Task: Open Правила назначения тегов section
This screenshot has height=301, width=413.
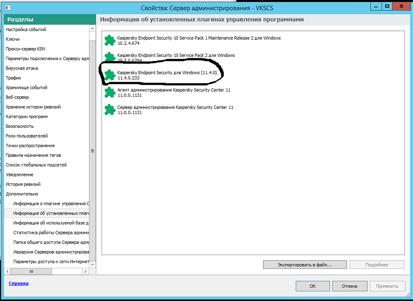Action: click(x=33, y=155)
